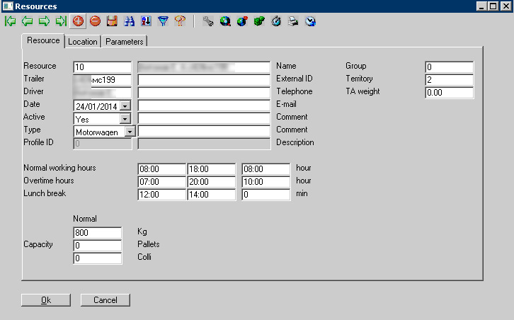Click the Description disabled field
The image size is (514, 320).
pos(204,144)
